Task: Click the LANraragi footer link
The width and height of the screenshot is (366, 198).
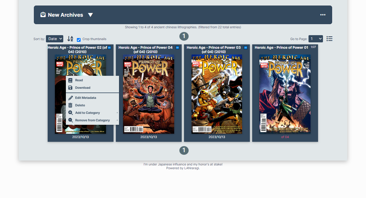Action: coord(192,168)
